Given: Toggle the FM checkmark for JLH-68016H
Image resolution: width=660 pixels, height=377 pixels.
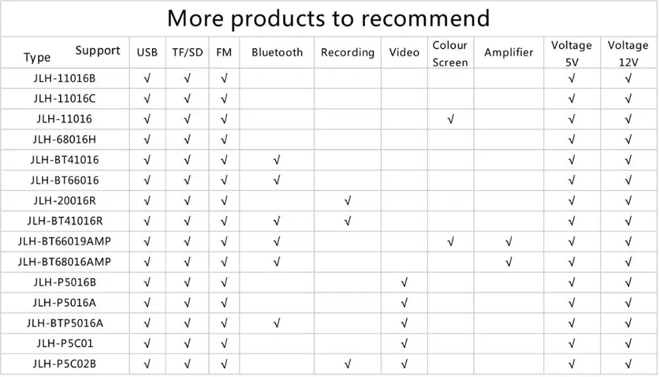Looking at the screenshot, I should (x=224, y=140).
